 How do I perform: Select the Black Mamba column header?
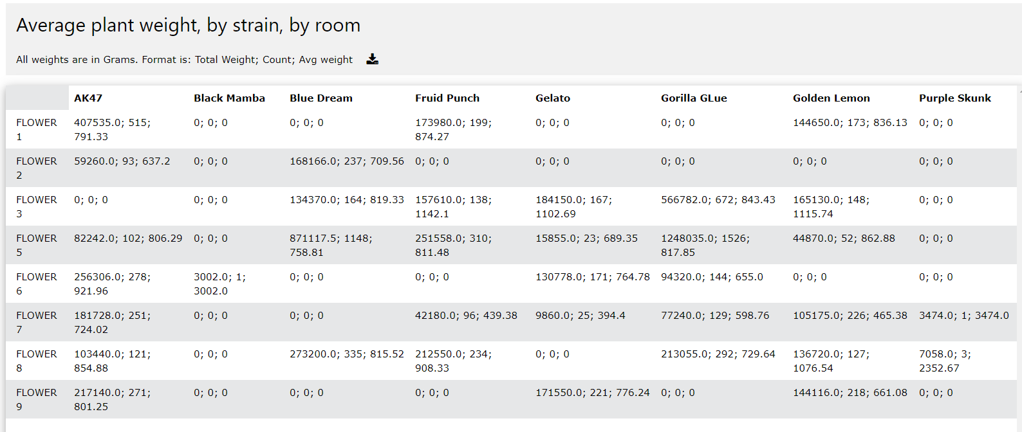[229, 98]
